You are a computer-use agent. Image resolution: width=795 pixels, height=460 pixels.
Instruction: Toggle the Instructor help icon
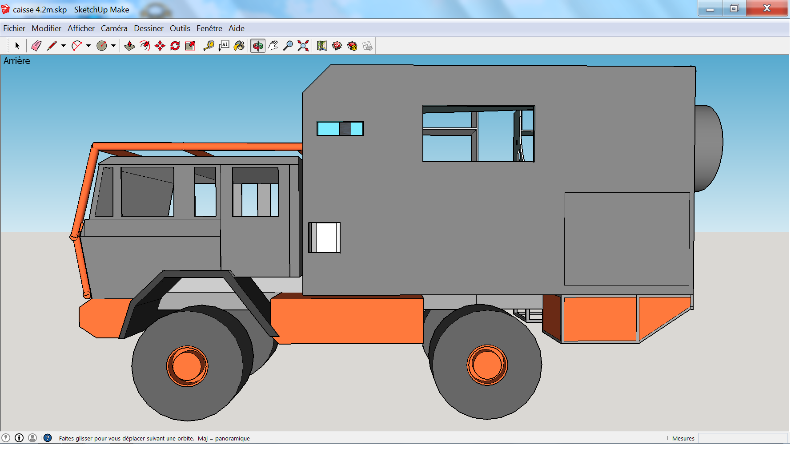pyautogui.click(x=48, y=438)
